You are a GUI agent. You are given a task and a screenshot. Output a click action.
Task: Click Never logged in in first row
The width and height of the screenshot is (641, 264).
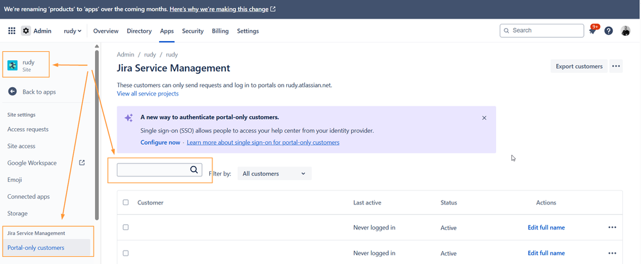click(x=374, y=227)
